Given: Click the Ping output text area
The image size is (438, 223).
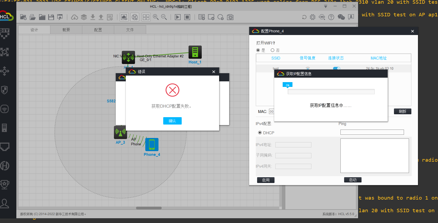Looking at the screenshot, I should [375, 156].
